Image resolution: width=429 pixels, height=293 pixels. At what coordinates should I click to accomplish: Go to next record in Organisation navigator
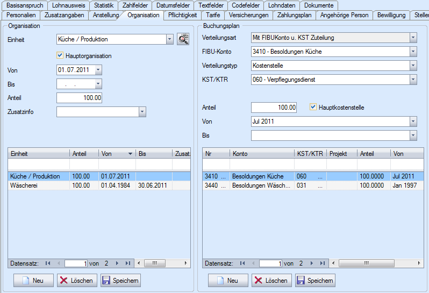[117, 263]
